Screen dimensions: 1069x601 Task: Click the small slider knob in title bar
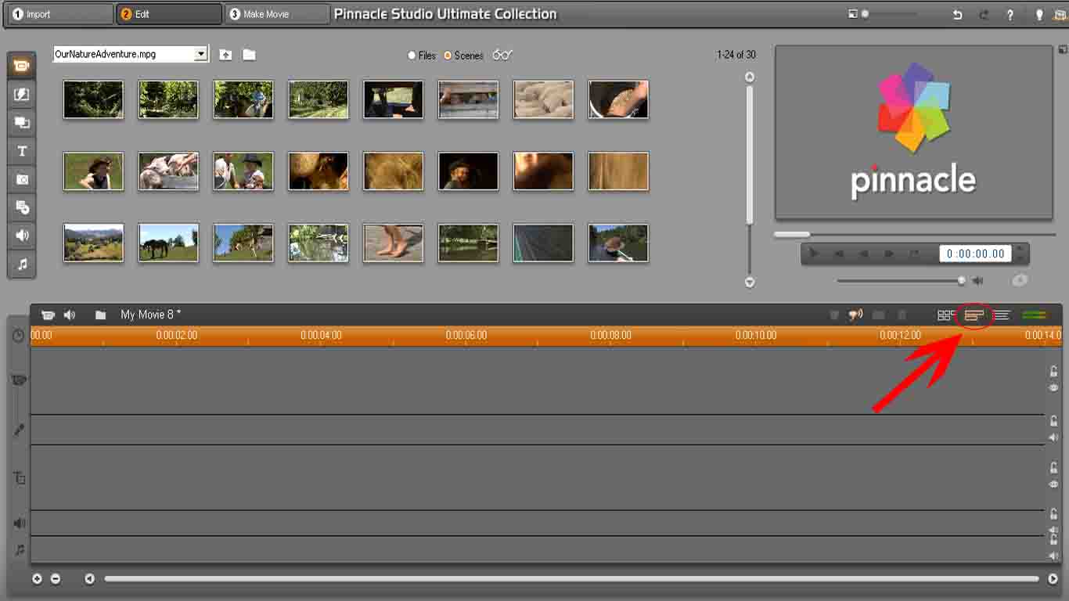(865, 14)
